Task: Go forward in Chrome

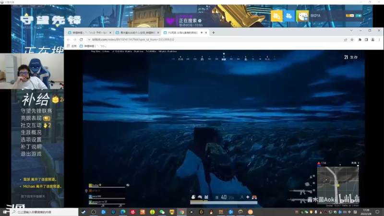Action: (75, 39)
